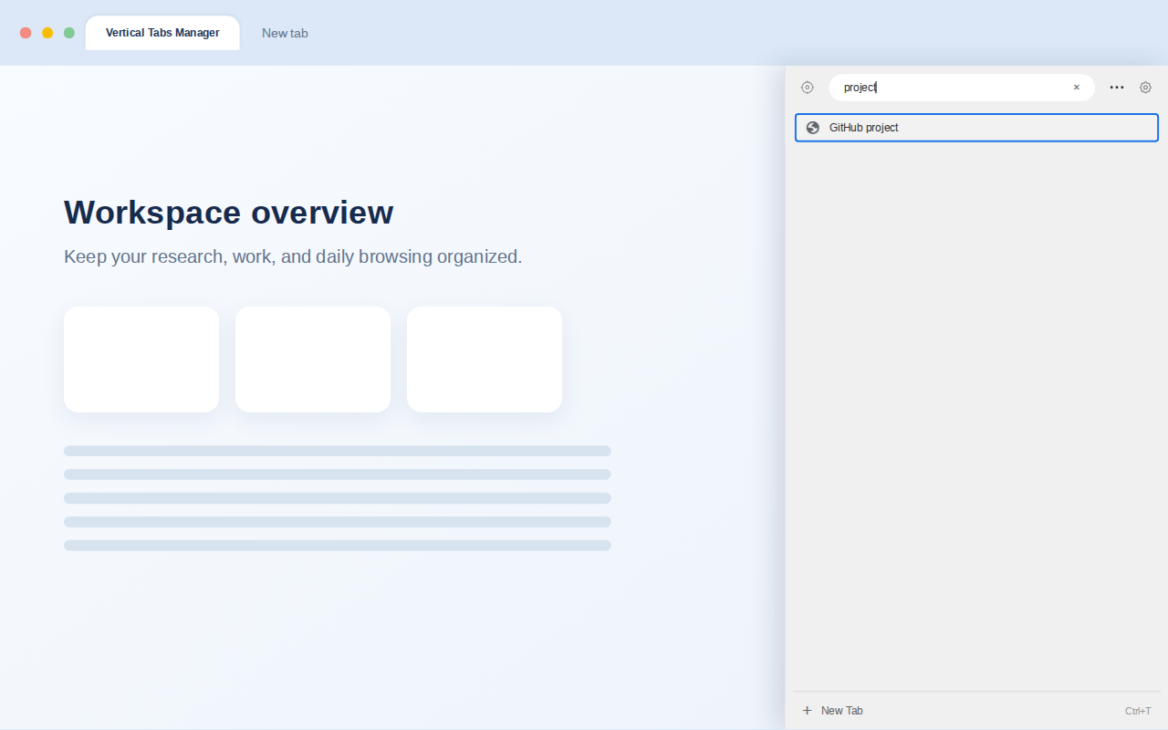This screenshot has width=1168, height=730.
Task: Click the green maximize window button
Action: [69, 33]
